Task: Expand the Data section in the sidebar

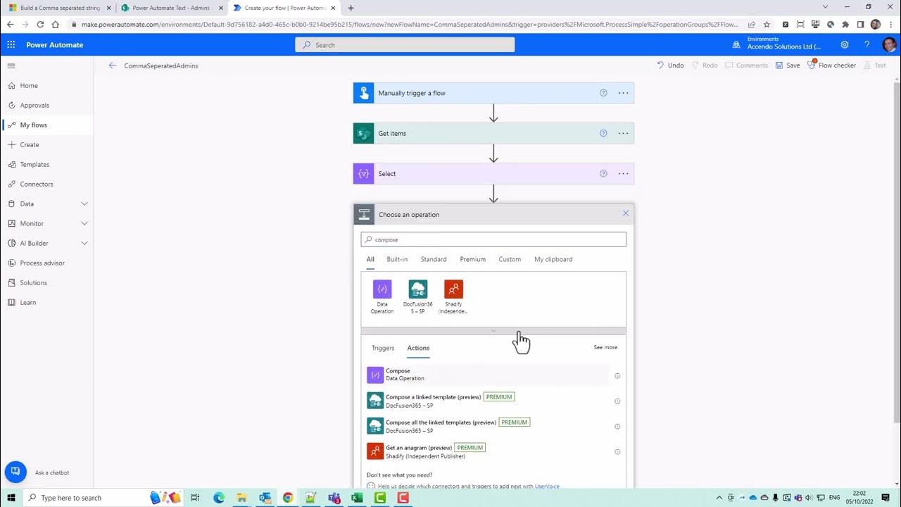Action: [84, 204]
